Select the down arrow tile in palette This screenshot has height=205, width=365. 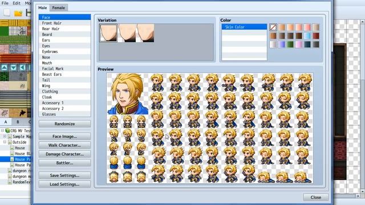tap(14, 68)
